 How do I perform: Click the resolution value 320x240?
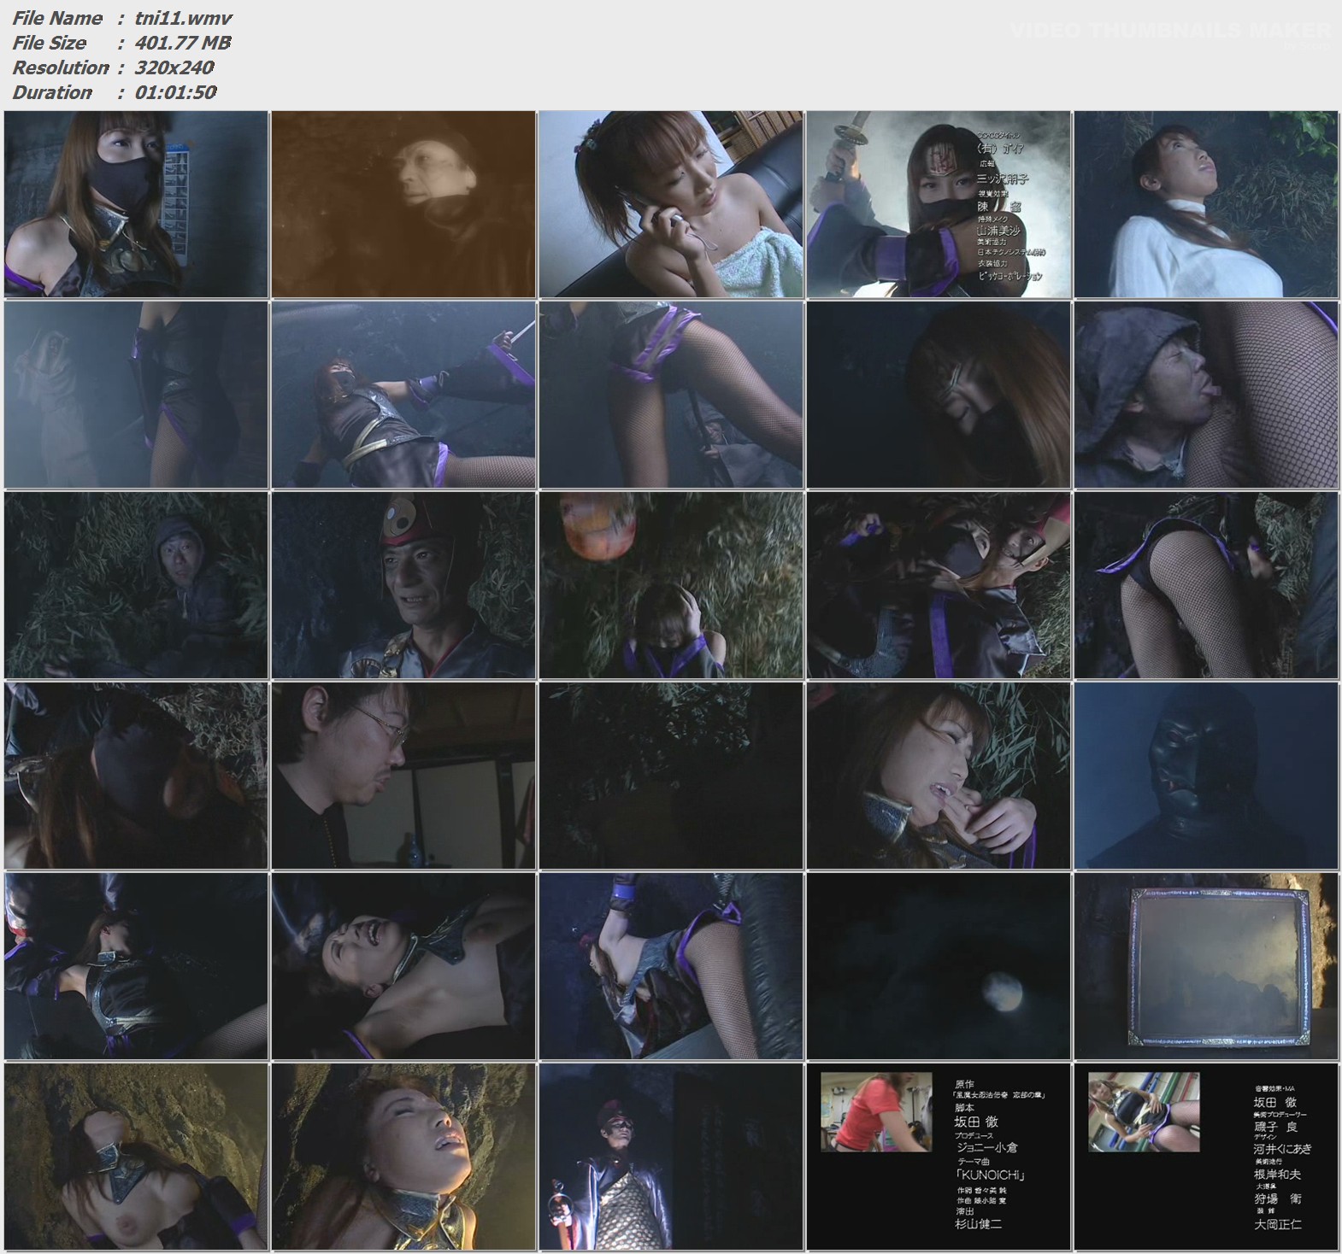click(x=174, y=67)
